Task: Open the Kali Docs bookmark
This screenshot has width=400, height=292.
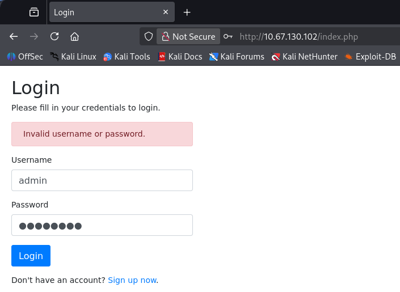Action: point(180,56)
